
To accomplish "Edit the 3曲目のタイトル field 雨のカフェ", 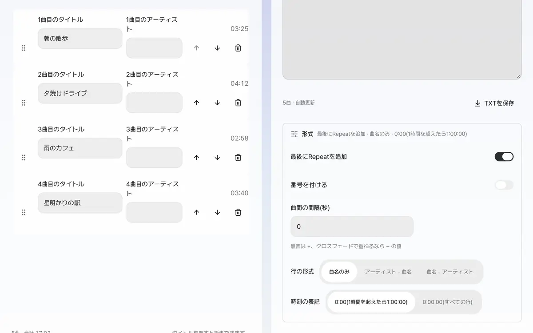I will point(80,148).
